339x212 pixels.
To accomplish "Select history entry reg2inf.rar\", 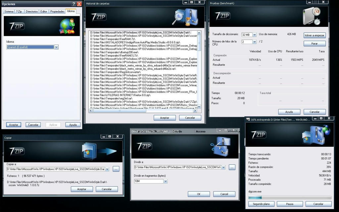I will (x=111, y=98).
